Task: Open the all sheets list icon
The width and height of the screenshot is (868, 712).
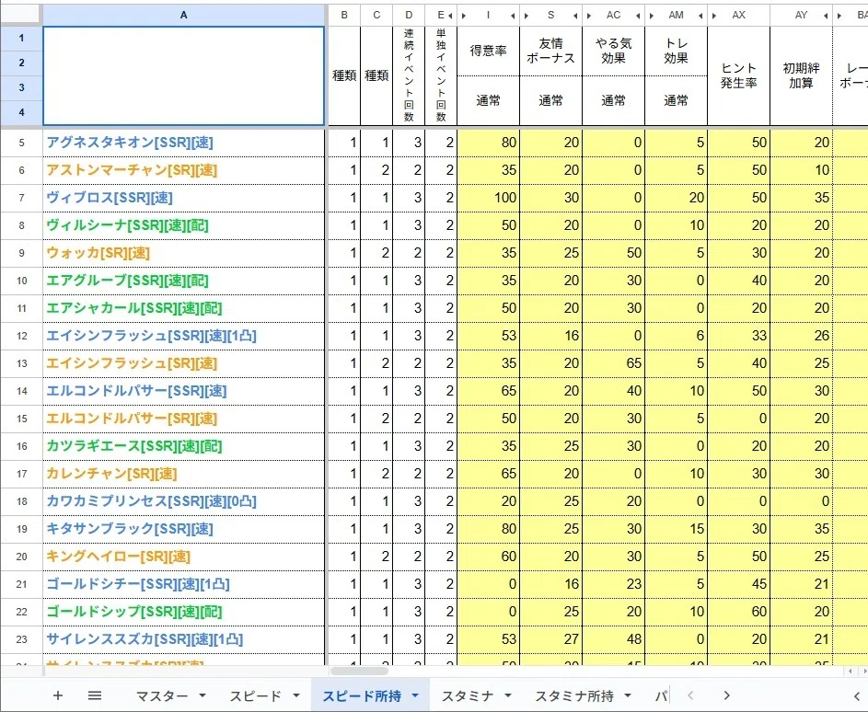Action: 95,695
